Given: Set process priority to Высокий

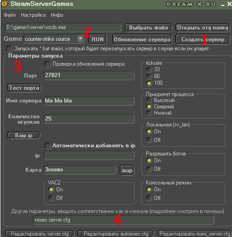Looking at the screenshot, I should click(x=149, y=100).
